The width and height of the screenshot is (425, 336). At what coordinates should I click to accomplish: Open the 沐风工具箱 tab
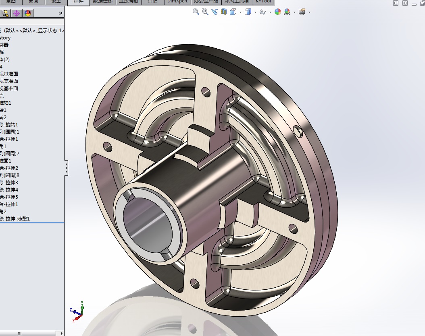(237, 2)
